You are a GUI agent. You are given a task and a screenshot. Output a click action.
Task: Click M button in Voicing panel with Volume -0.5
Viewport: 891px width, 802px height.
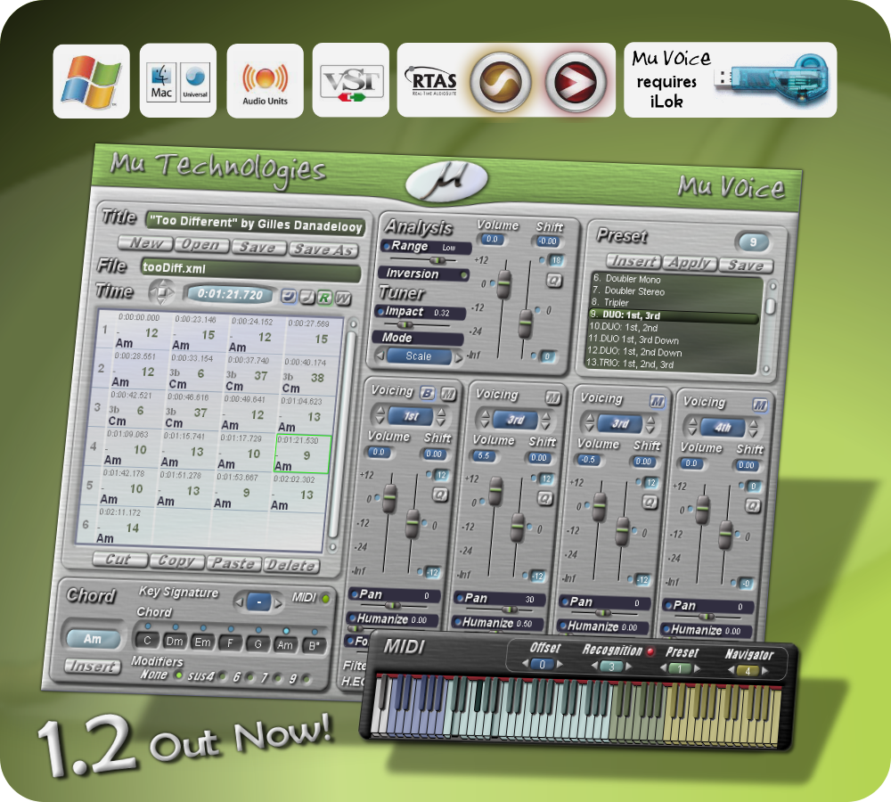pyautogui.click(x=658, y=402)
